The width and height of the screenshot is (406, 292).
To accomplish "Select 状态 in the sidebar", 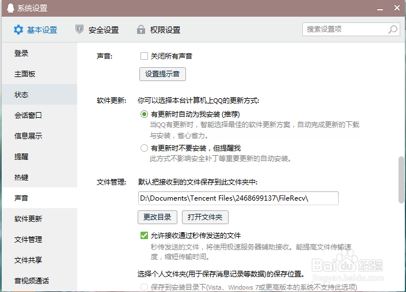I will (x=40, y=95).
